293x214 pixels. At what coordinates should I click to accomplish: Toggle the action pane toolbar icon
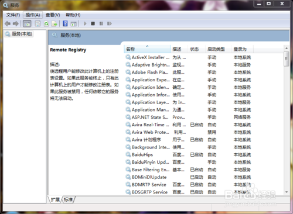point(73,24)
